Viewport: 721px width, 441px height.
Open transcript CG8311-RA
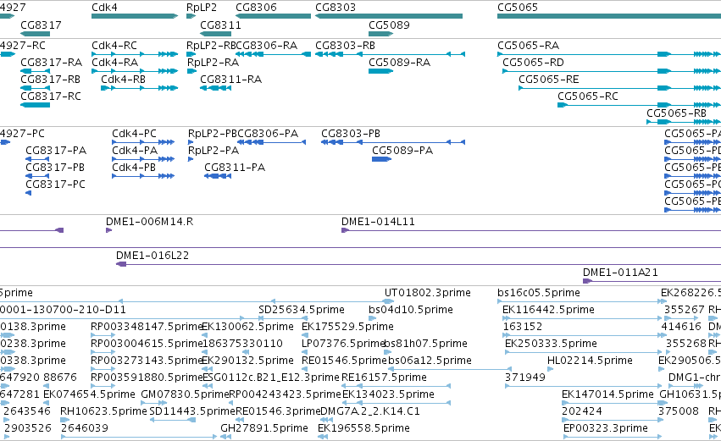pos(216,88)
